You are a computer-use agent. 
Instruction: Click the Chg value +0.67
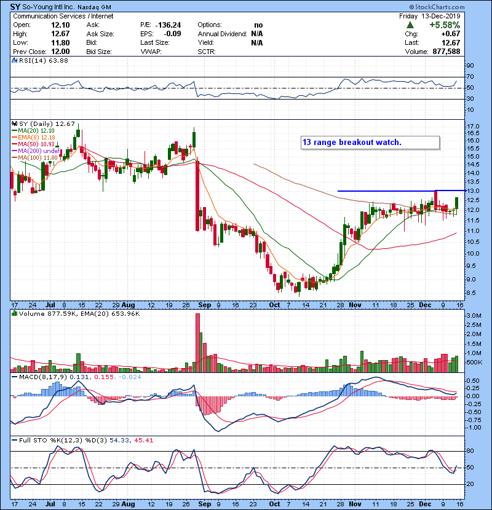[451, 34]
